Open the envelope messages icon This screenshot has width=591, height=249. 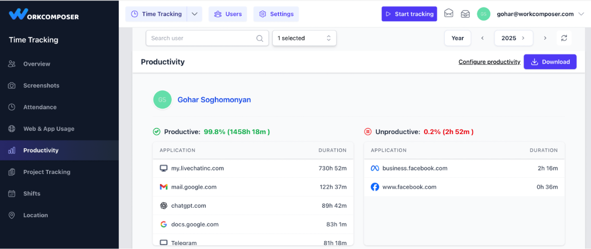click(449, 14)
